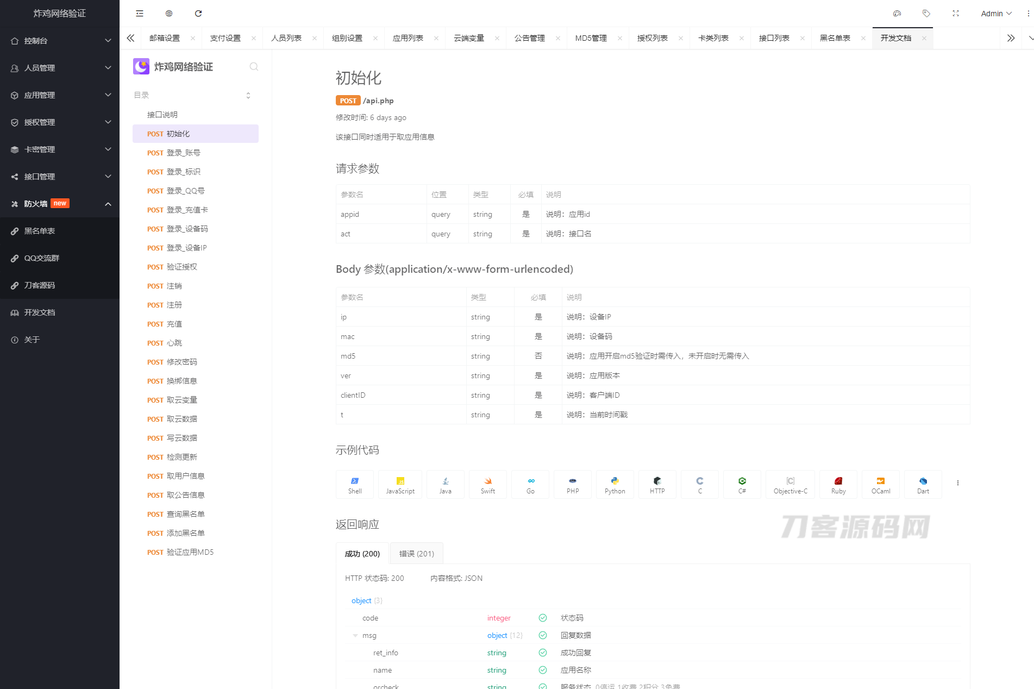Image resolution: width=1034 pixels, height=689 pixels.
Task: Collapse the msg object in the response
Action: pos(356,635)
